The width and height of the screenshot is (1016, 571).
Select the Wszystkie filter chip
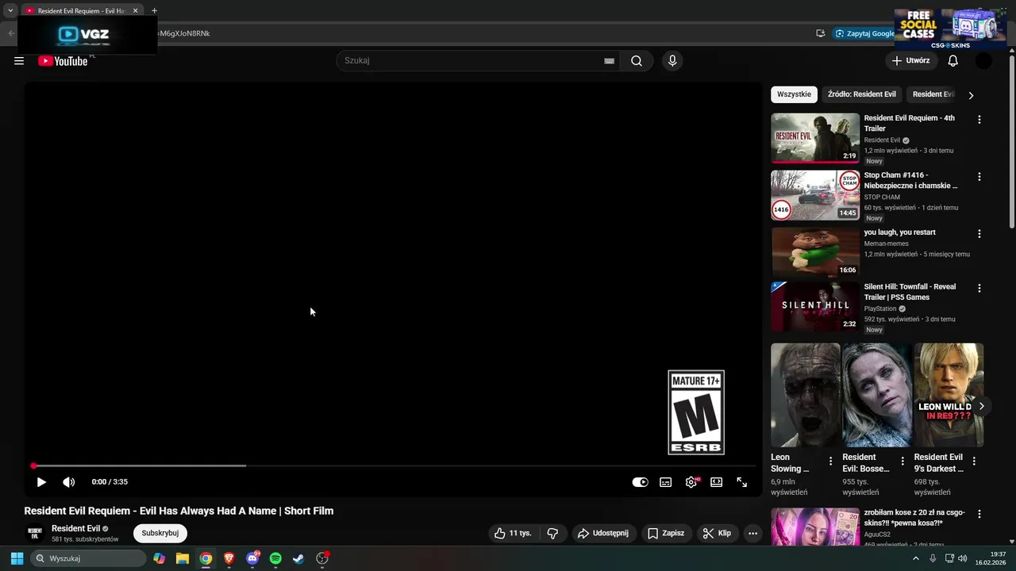pos(794,94)
